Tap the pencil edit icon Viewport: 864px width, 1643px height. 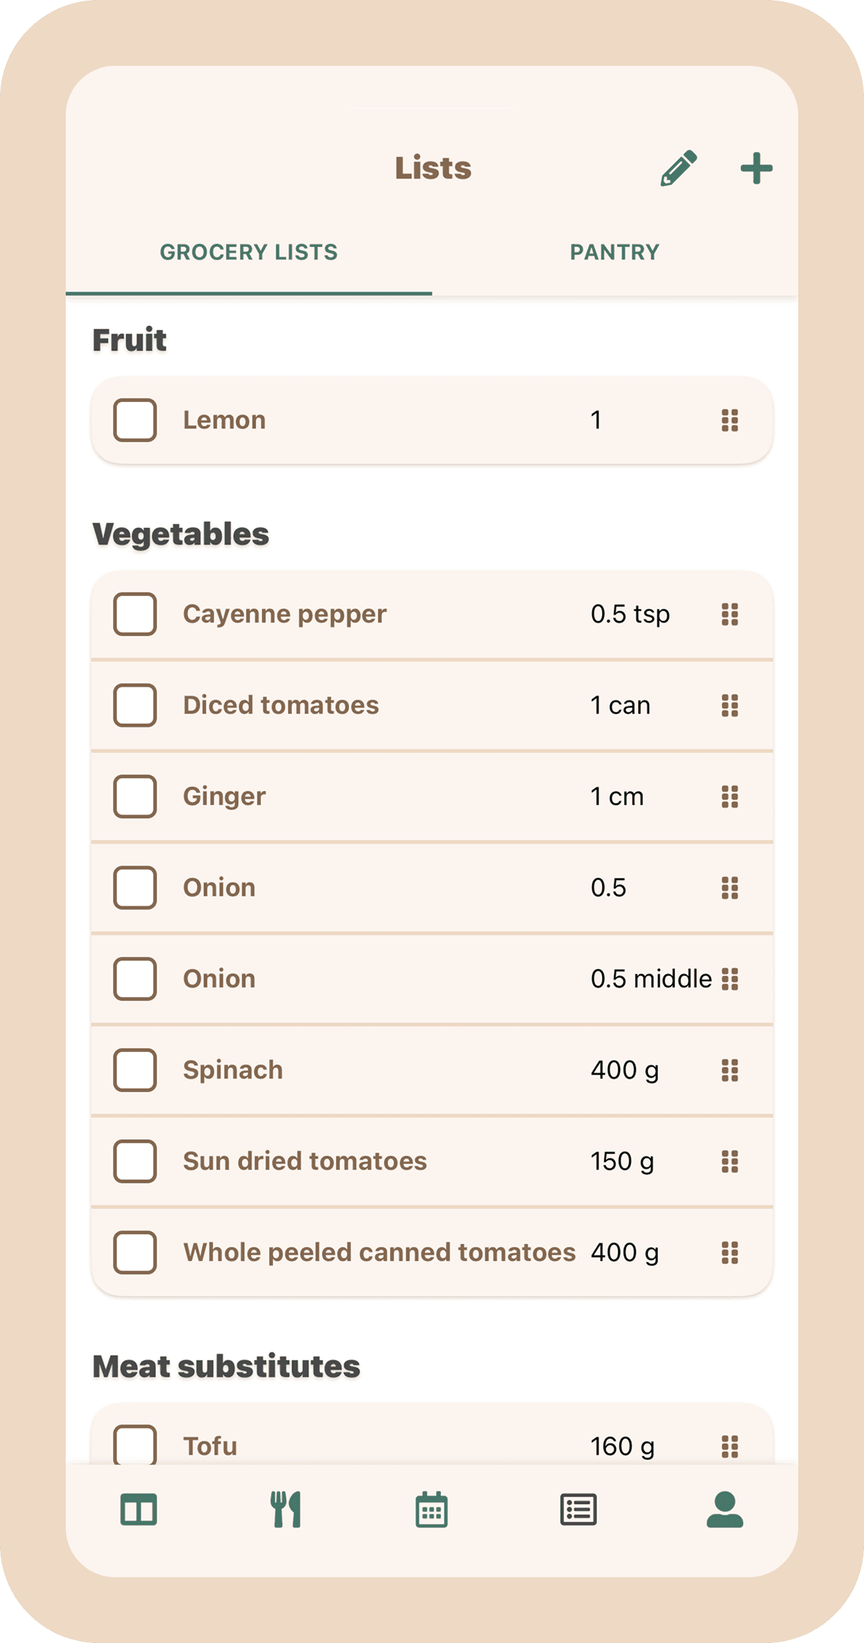(x=679, y=168)
